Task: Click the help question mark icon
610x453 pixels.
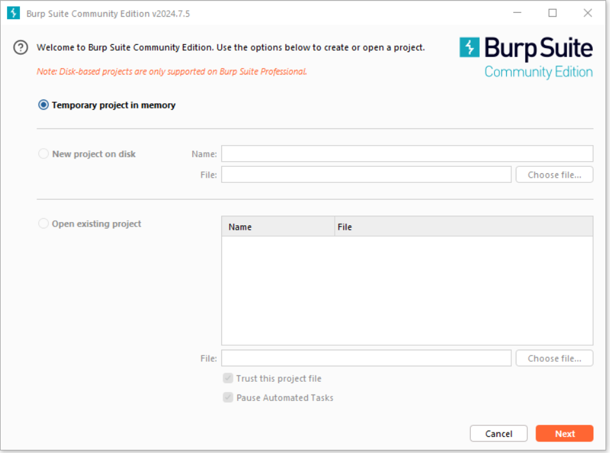Action: tap(21, 47)
